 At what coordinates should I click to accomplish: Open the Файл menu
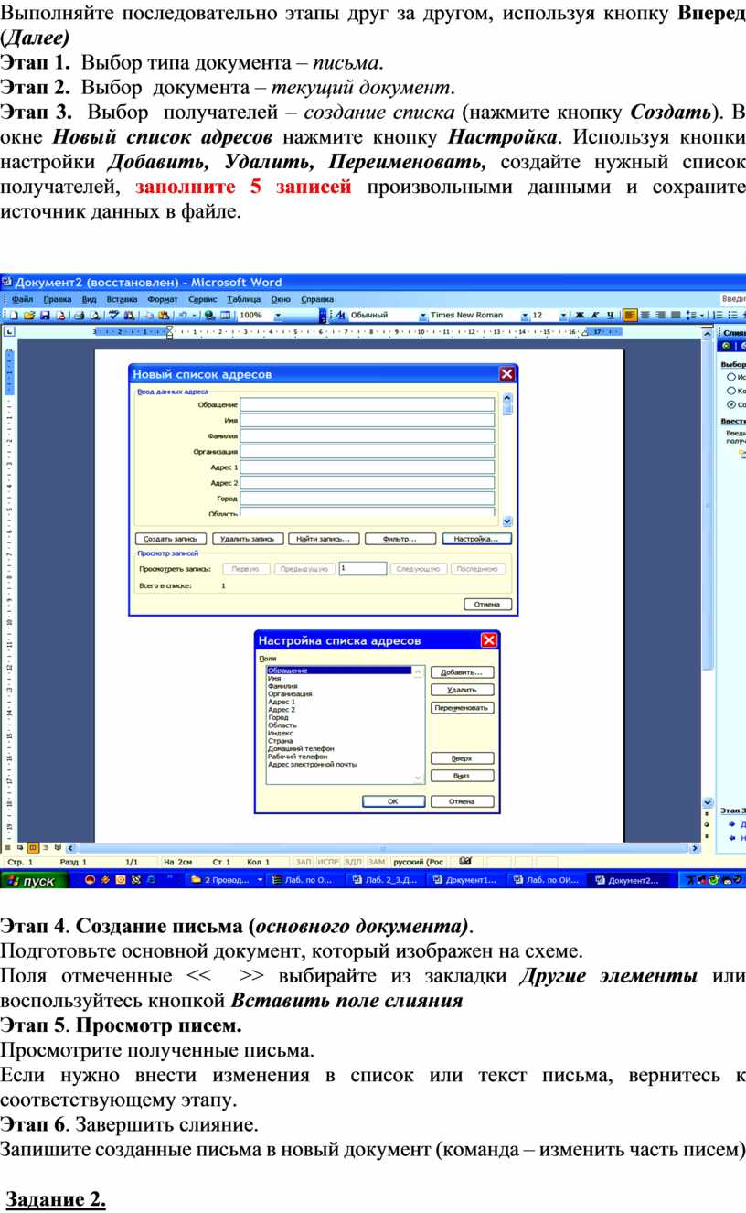coord(24,299)
